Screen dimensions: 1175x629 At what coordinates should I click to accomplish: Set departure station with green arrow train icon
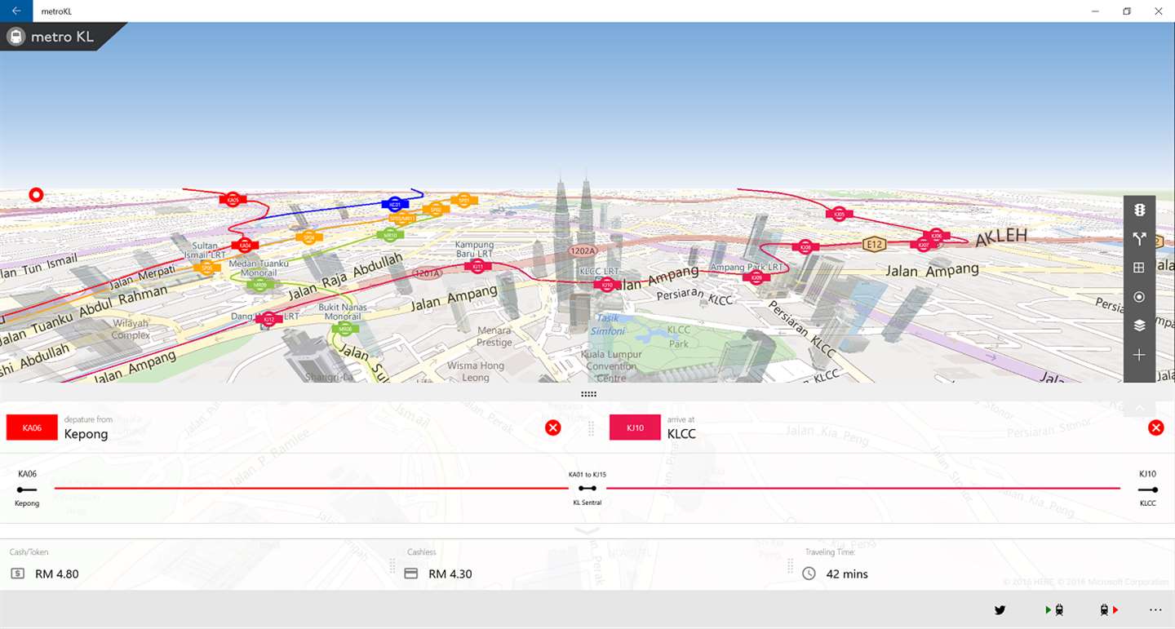pos(1054,609)
